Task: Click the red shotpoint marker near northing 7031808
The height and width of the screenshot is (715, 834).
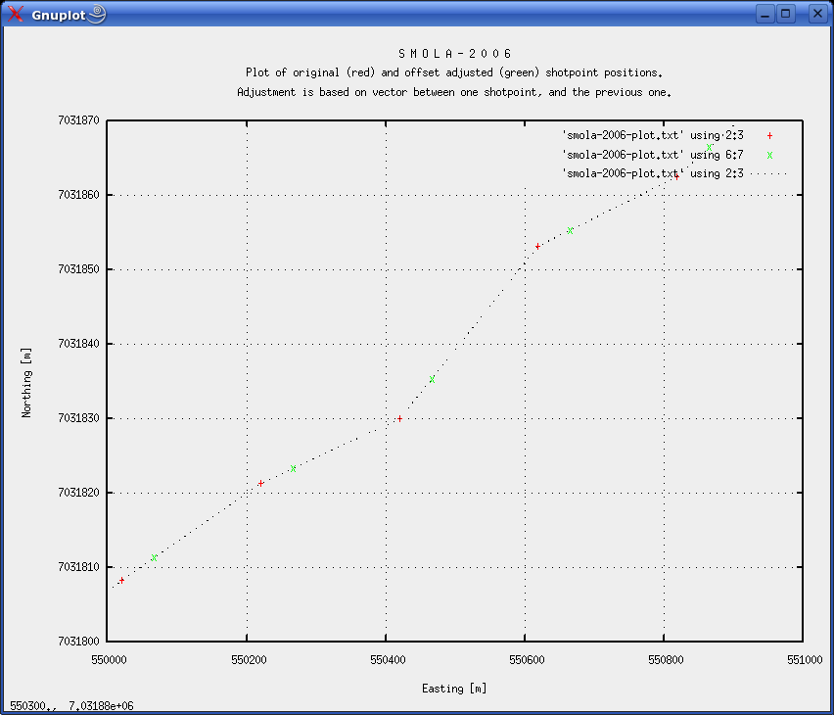Action: (121, 581)
